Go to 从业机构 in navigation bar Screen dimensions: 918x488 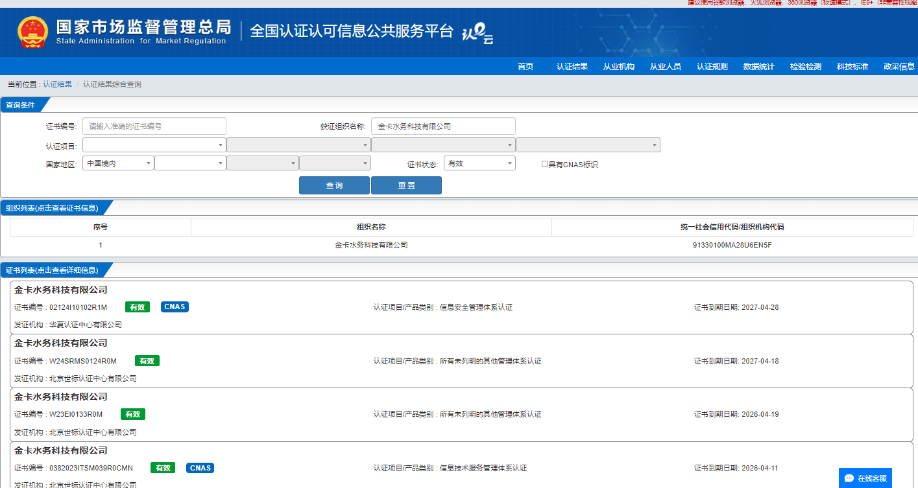point(618,67)
